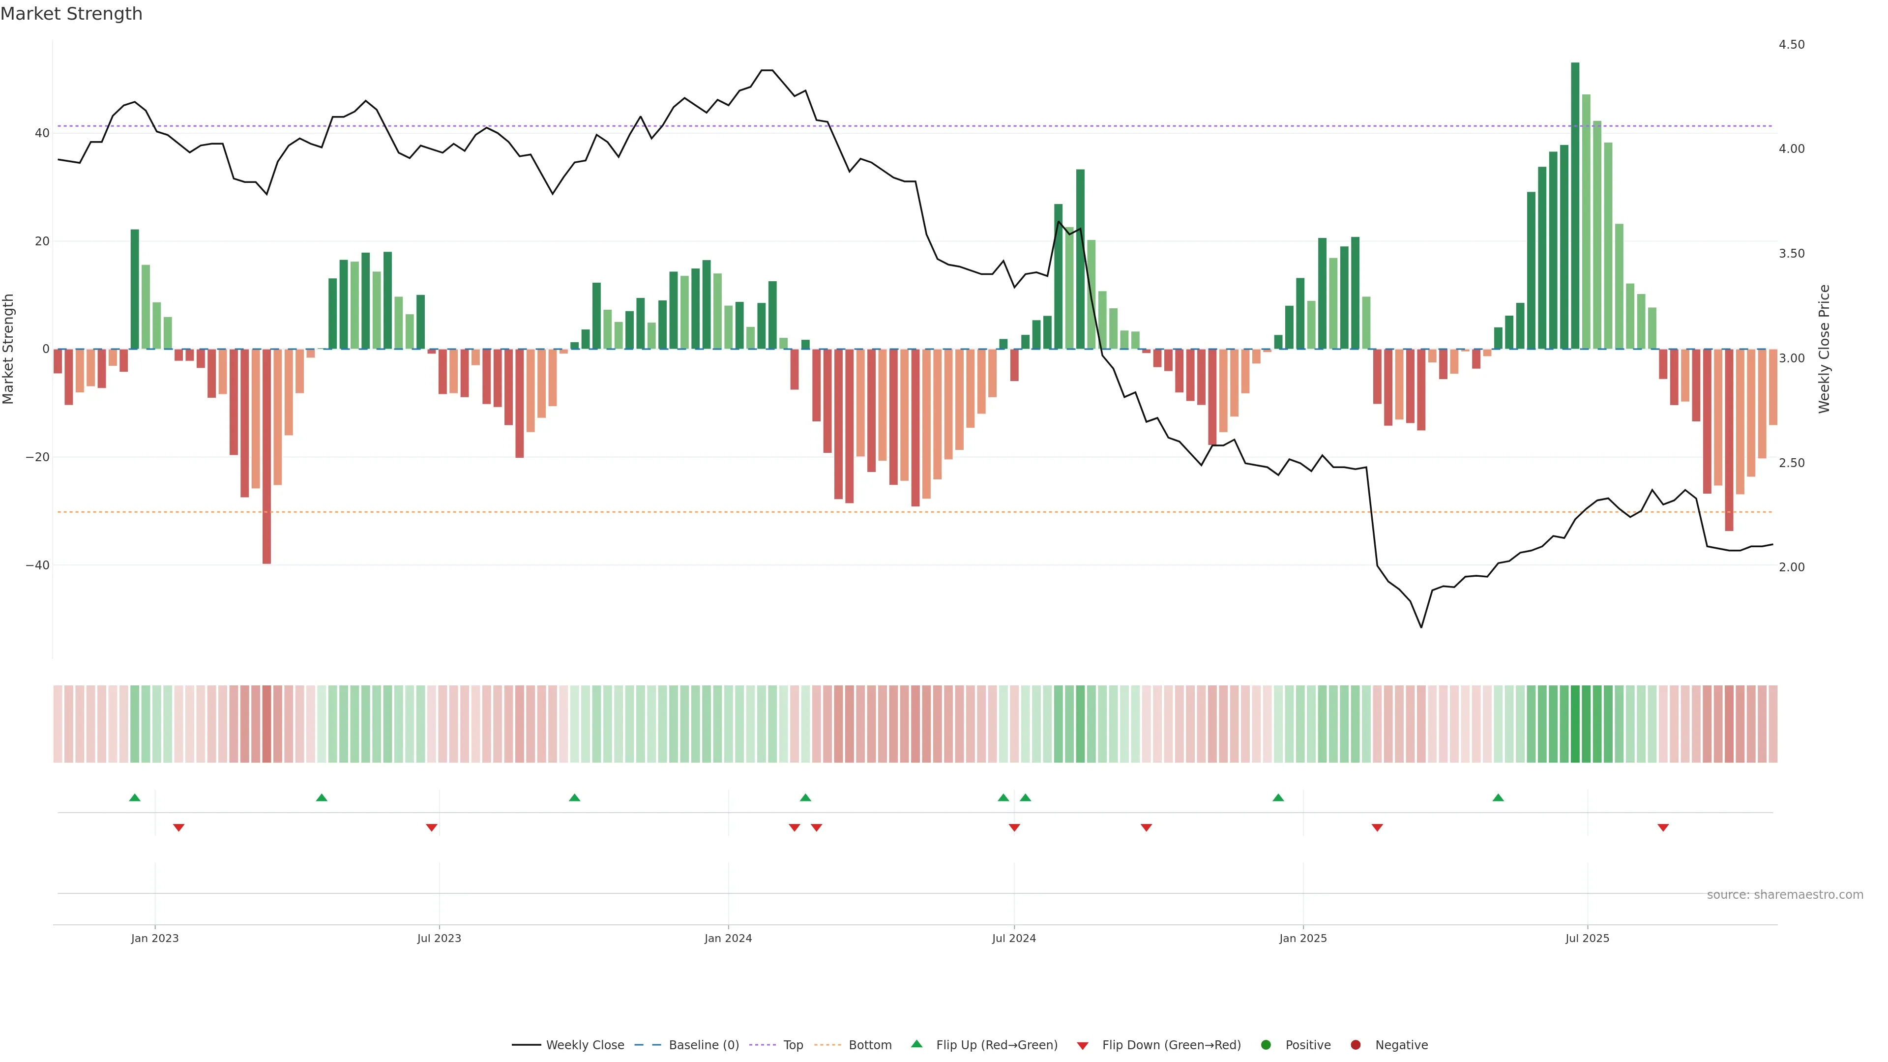1888x1062 pixels.
Task: Click the first green flip-up triangle marker
Action: [x=135, y=797]
